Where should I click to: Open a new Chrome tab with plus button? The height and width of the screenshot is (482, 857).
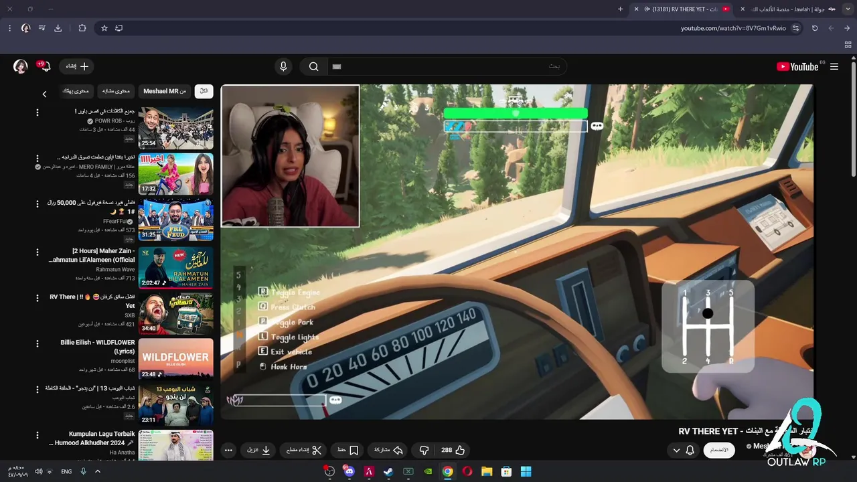click(x=620, y=9)
